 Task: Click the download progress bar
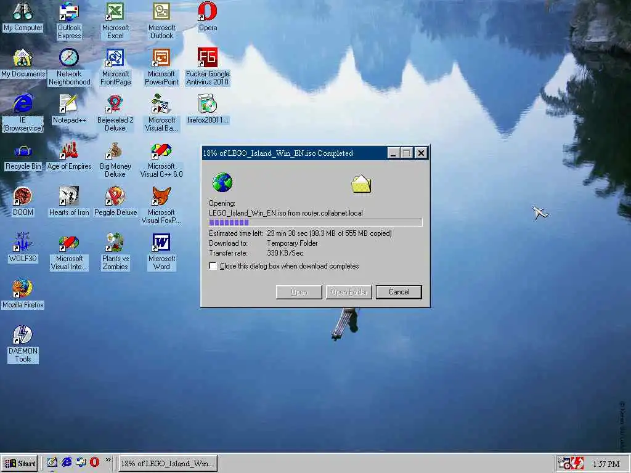point(315,222)
